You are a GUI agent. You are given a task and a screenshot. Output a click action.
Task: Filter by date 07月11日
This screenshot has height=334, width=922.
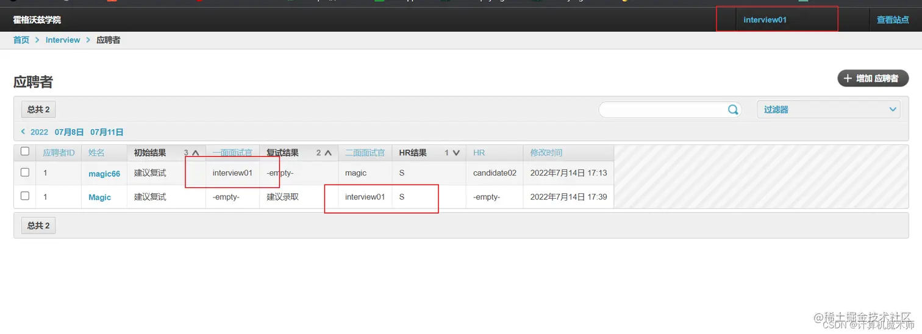click(107, 132)
